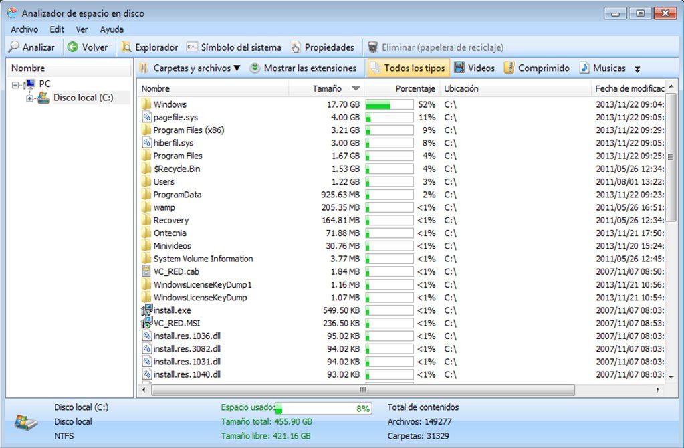The height and width of the screenshot is (448, 684).
Task: Select the Videos file type filter icon
Action: coord(460,67)
